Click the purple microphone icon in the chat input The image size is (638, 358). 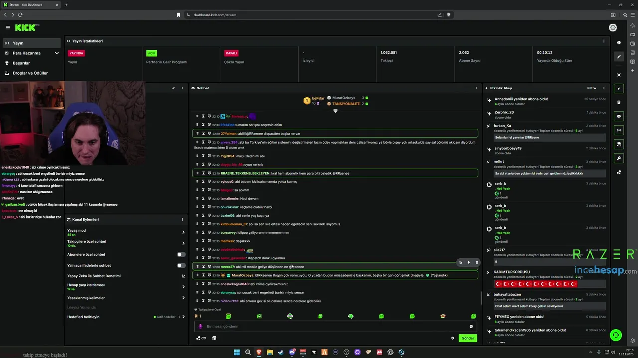pyautogui.click(x=200, y=326)
